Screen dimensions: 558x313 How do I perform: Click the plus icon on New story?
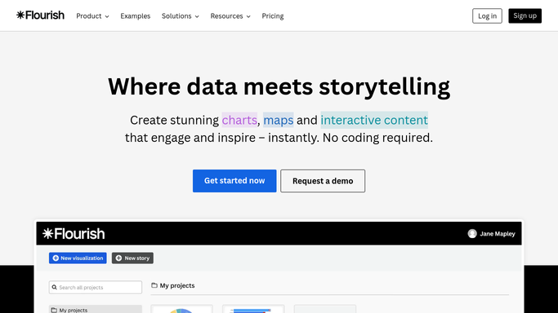(x=118, y=258)
